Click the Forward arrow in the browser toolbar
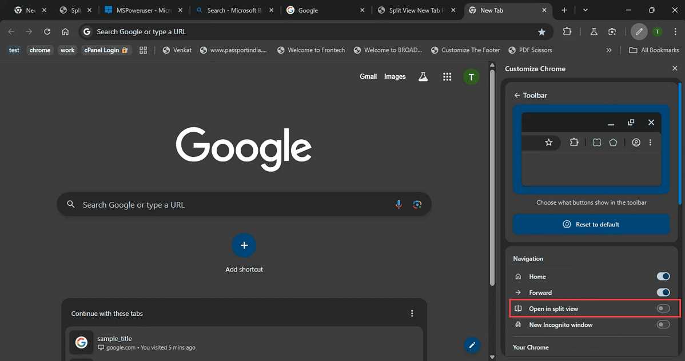 pos(29,32)
